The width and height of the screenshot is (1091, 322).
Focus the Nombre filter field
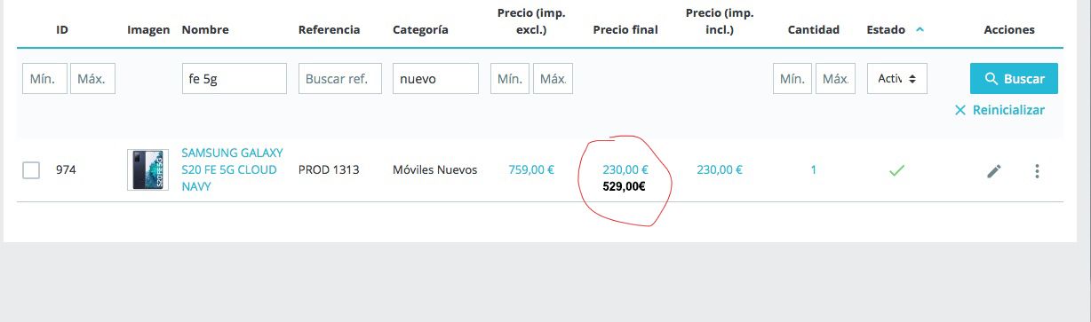[x=234, y=78]
